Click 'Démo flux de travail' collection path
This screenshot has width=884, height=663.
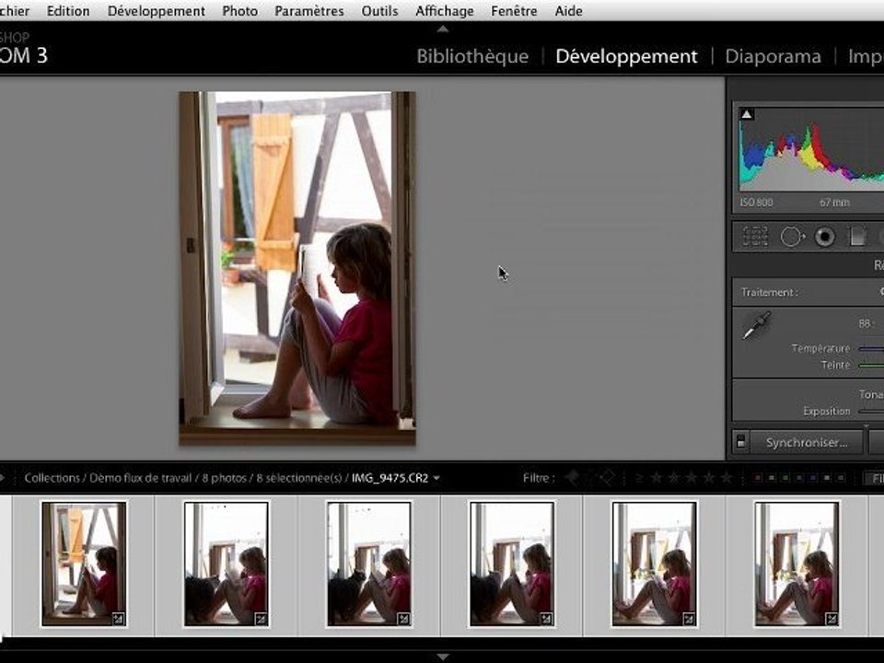click(140, 478)
